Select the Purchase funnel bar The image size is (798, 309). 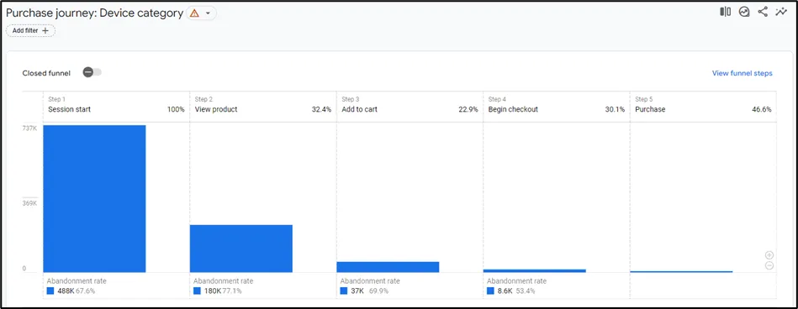tap(681, 271)
